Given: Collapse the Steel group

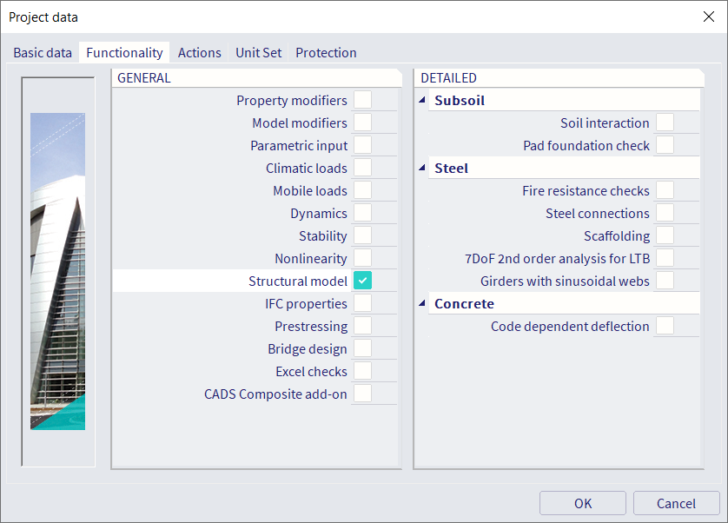Looking at the screenshot, I should click(x=421, y=168).
